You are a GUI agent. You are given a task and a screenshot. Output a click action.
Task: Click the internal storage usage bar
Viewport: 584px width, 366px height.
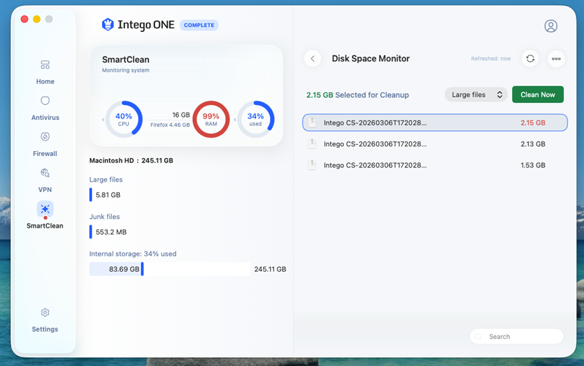tap(170, 269)
